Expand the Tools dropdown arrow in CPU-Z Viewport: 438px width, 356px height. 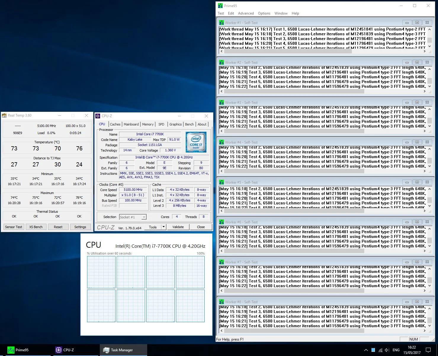(163, 227)
